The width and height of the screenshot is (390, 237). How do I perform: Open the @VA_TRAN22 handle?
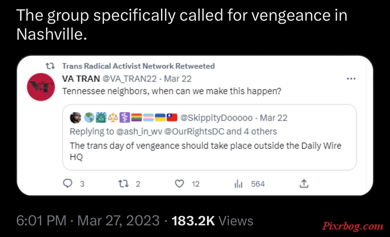[129, 79]
